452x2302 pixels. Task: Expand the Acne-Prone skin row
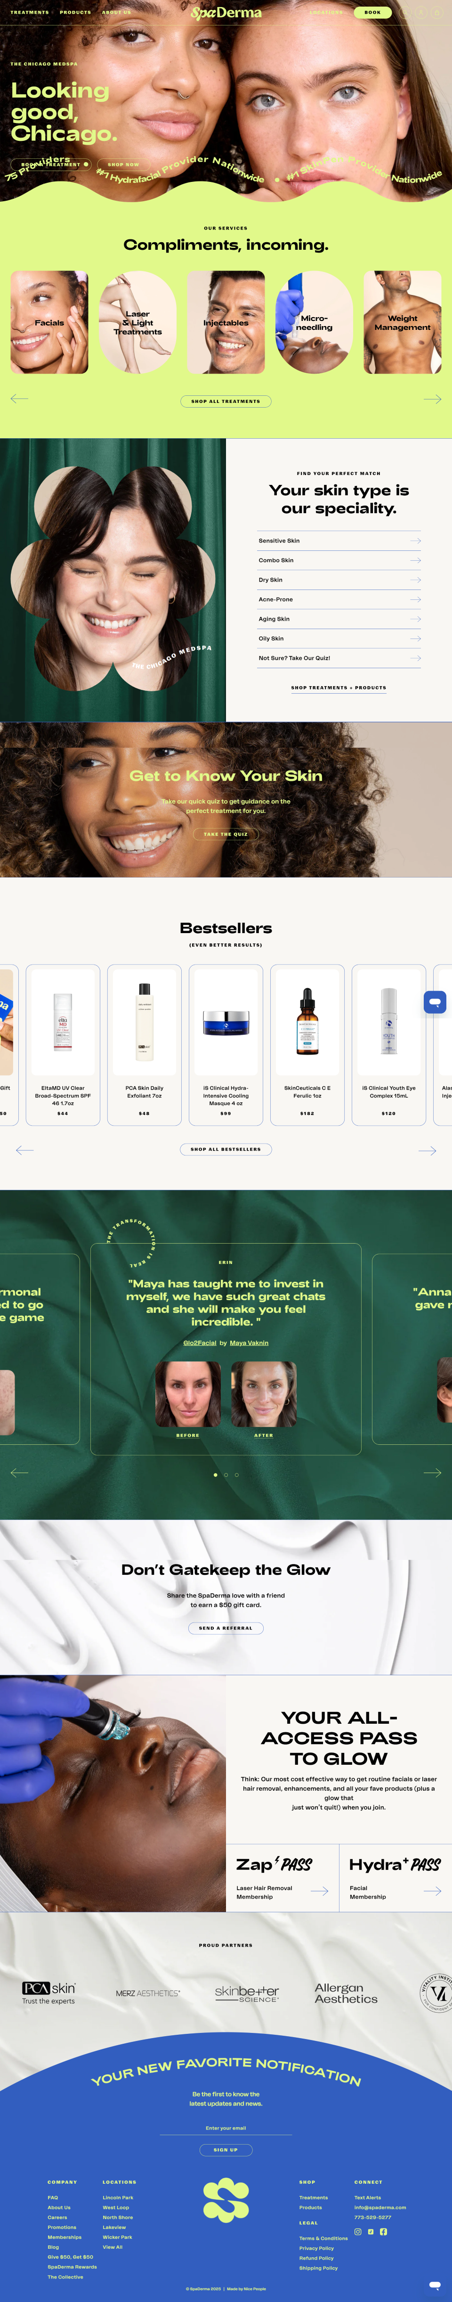[339, 599]
